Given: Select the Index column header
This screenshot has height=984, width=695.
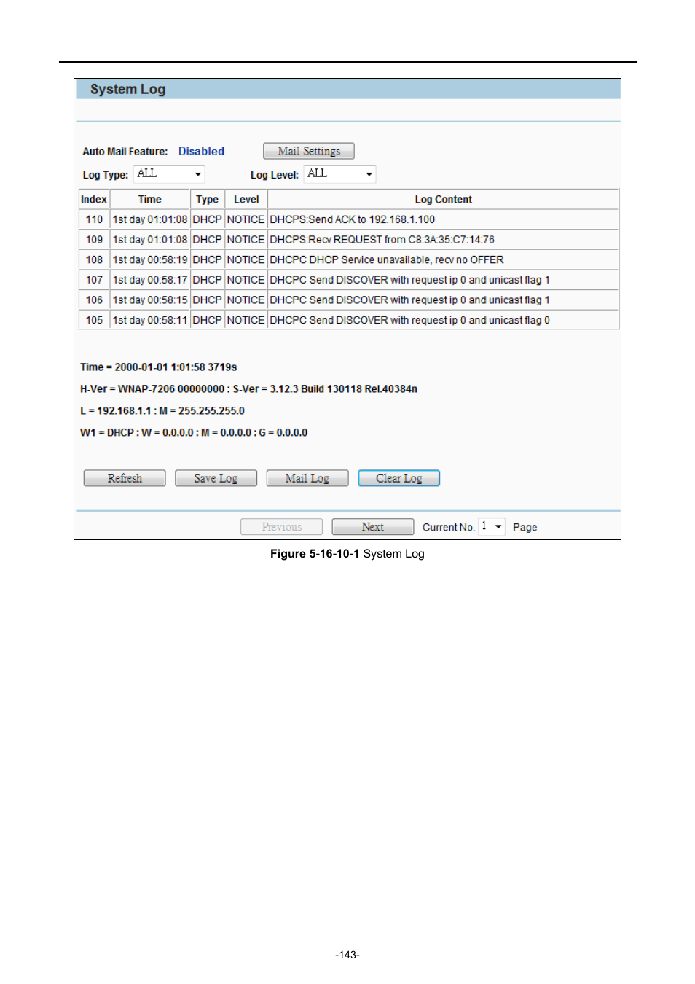Looking at the screenshot, I should tap(94, 199).
